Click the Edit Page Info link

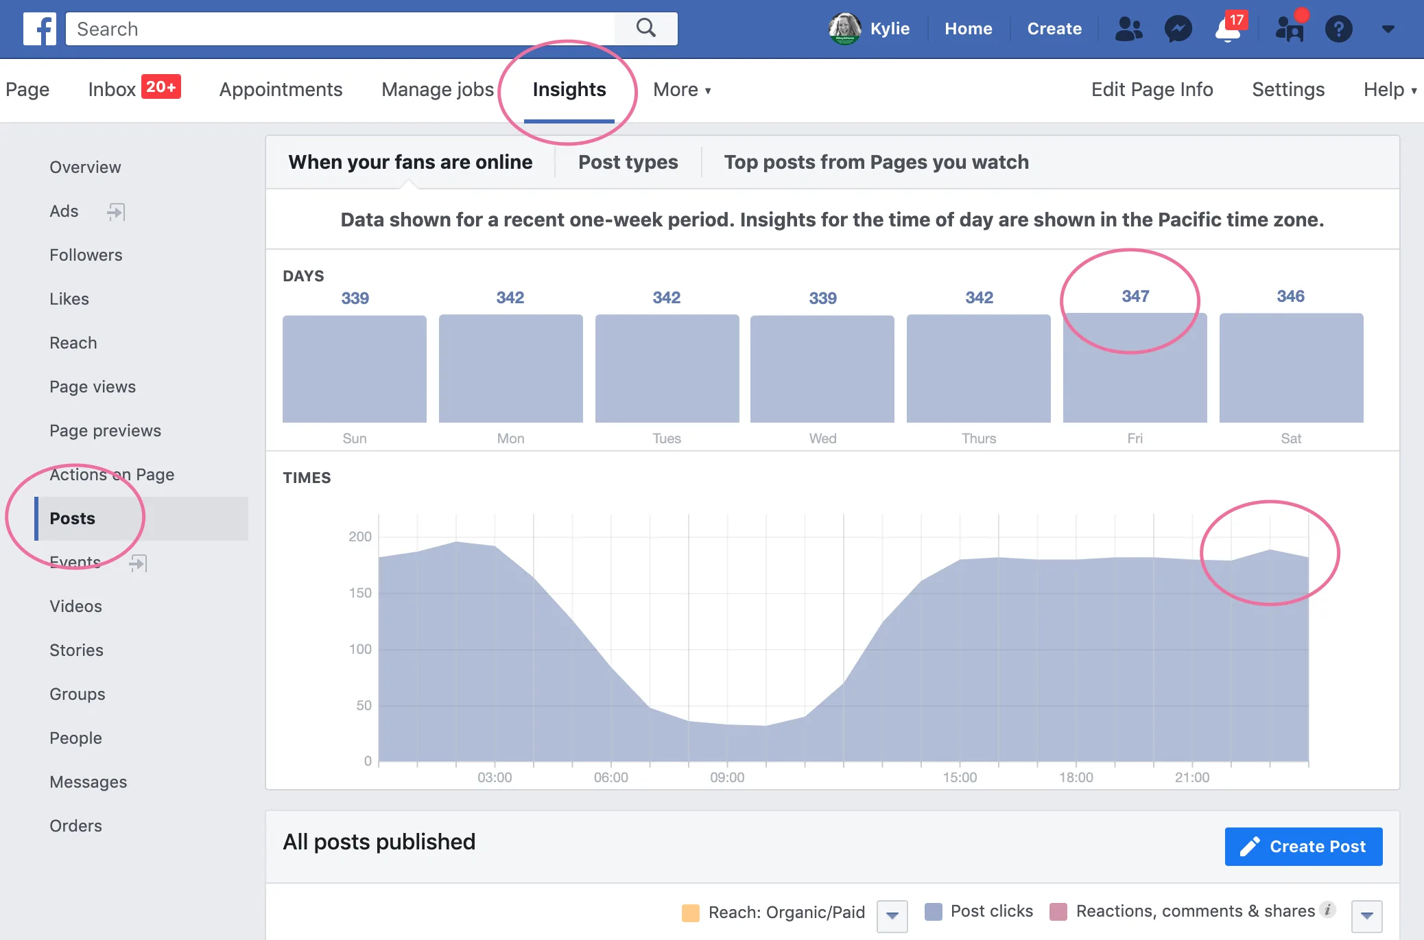pyautogui.click(x=1152, y=89)
